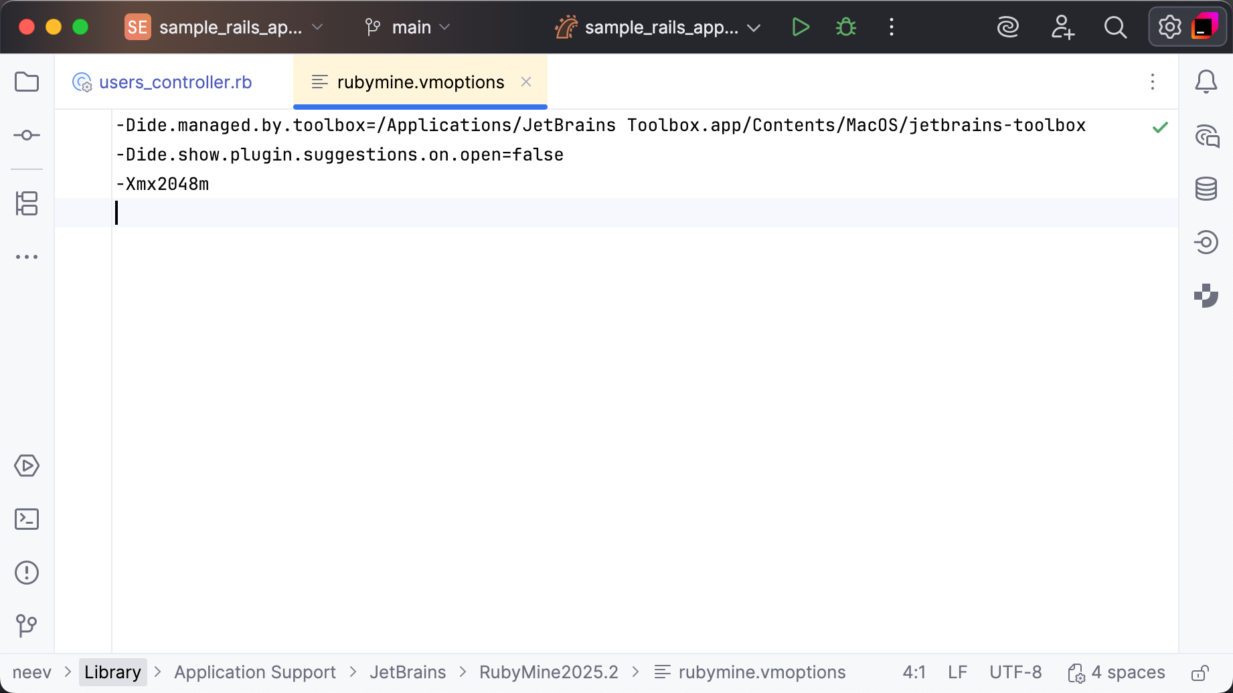Screen dimensions: 1233x693
Task: Open the Project tool window
Action: click(27, 81)
